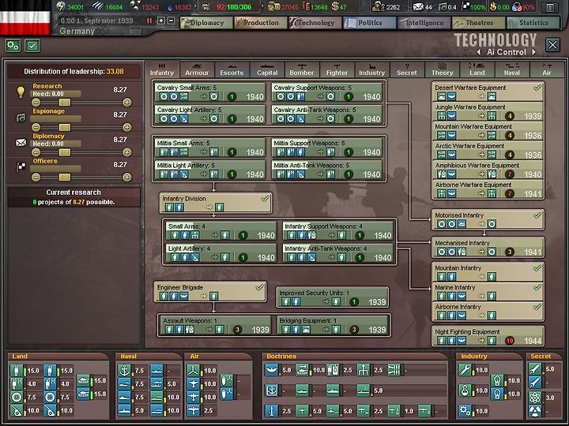Viewport: 569px width, 426px height.
Task: Research Assault Weapons technology
Action: point(216,325)
